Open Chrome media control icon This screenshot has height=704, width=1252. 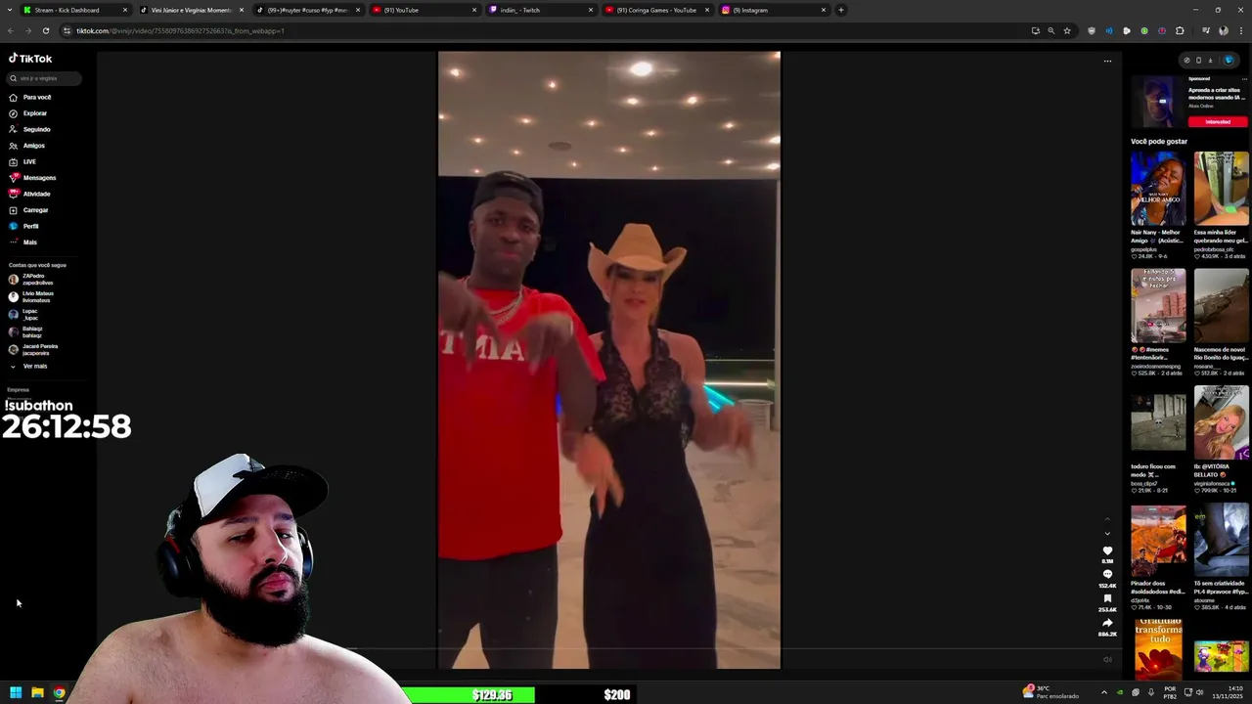point(1205,30)
